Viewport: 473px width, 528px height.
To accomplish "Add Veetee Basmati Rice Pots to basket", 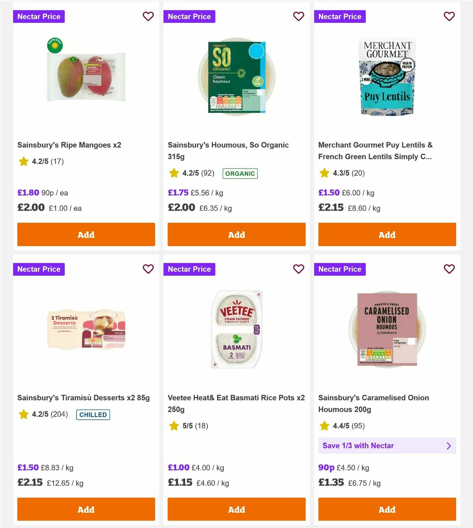I will pyautogui.click(x=236, y=509).
